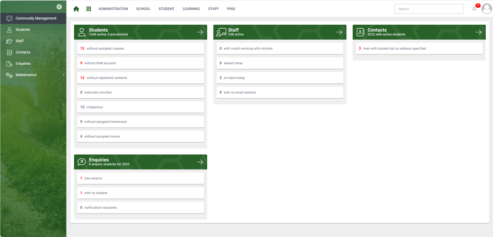Select Enquiries in the sidebar
Image resolution: width=493 pixels, height=237 pixels.
[x=23, y=64]
